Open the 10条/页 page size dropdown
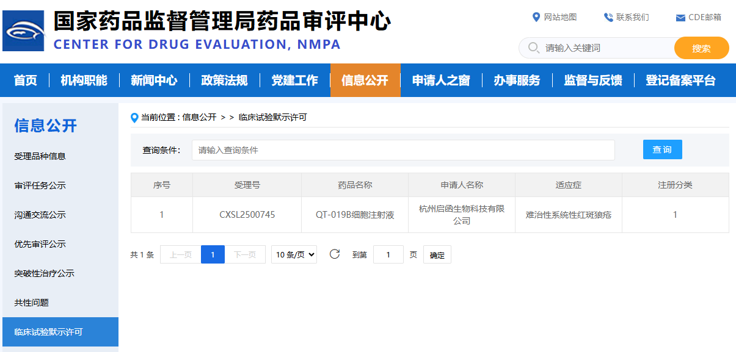736x352 pixels. tap(294, 255)
